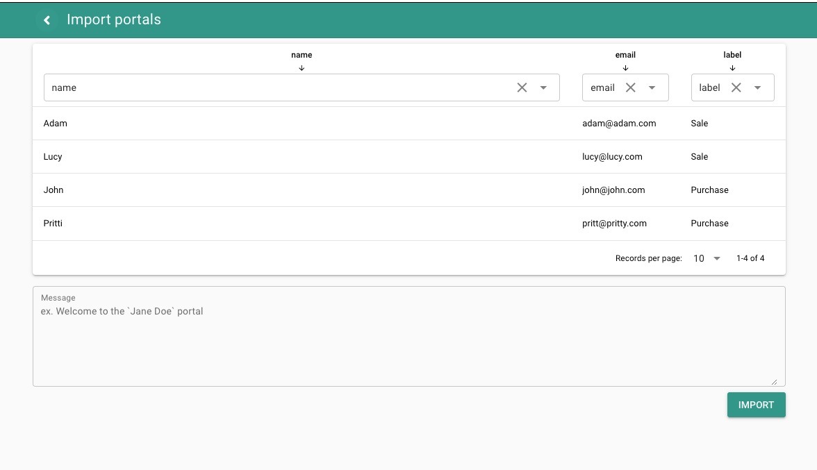Click the Sale label in Lucy's row
817x470 pixels.
pyautogui.click(x=699, y=157)
